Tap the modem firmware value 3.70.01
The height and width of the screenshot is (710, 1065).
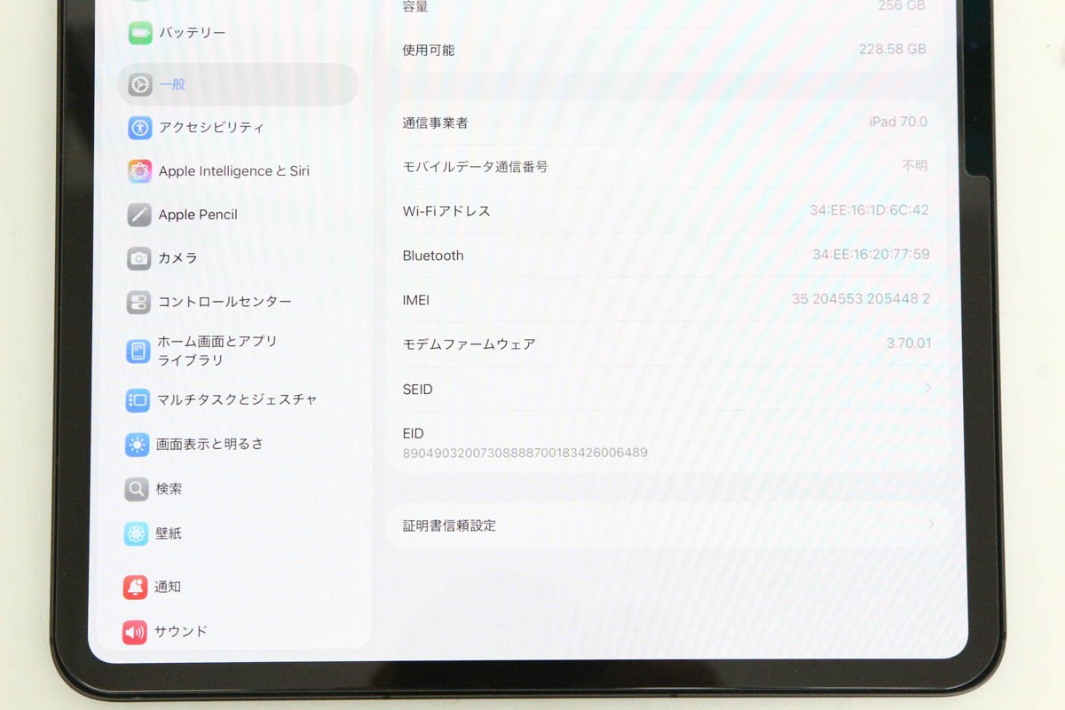tap(909, 343)
